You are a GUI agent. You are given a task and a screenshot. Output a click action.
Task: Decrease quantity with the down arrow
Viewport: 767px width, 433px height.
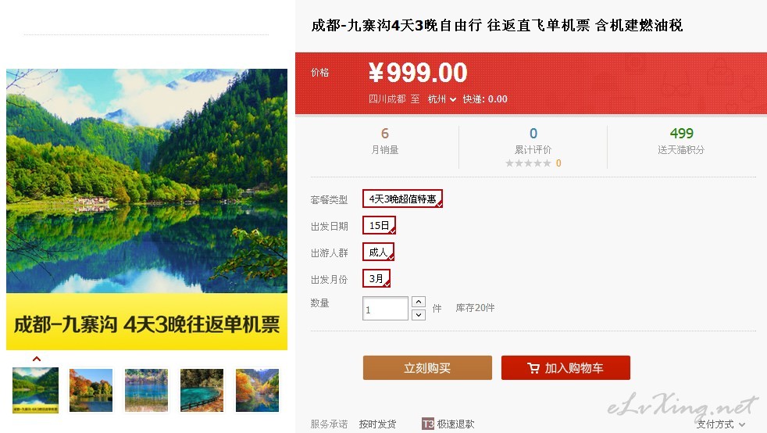[x=419, y=315]
